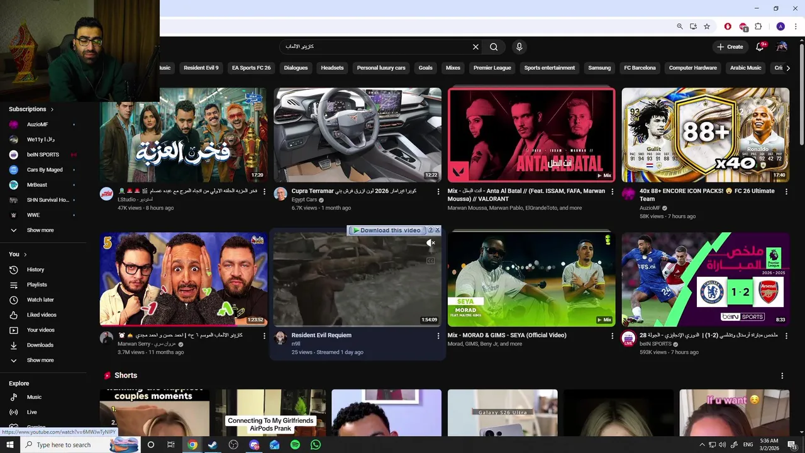Open OBS Studio from the taskbar

tap(233, 445)
